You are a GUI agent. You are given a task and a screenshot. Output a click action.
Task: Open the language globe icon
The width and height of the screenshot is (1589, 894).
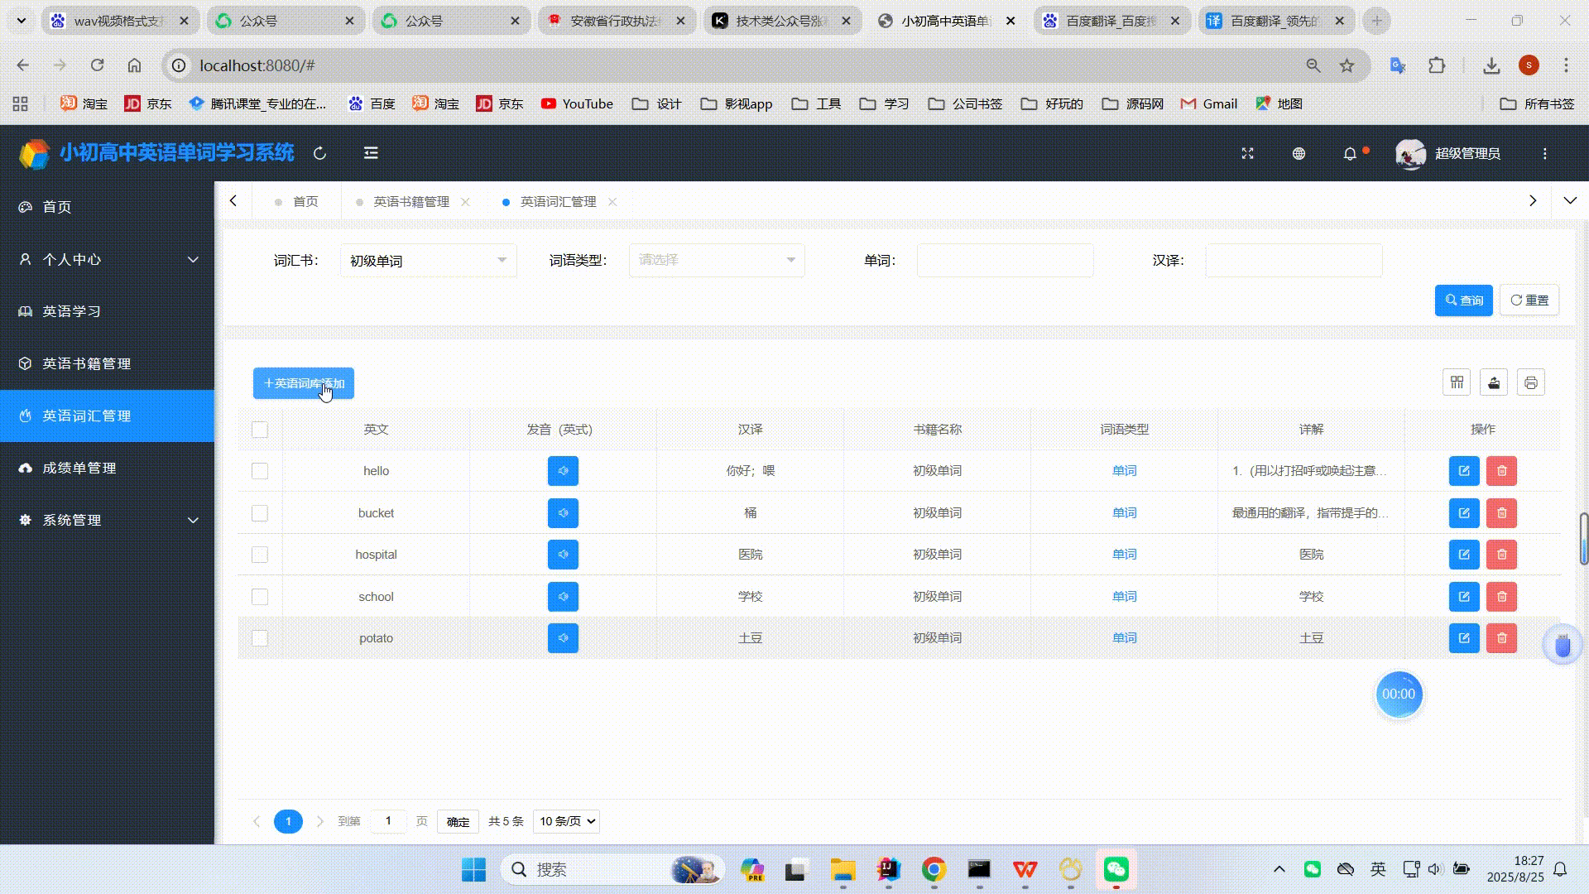(x=1299, y=154)
